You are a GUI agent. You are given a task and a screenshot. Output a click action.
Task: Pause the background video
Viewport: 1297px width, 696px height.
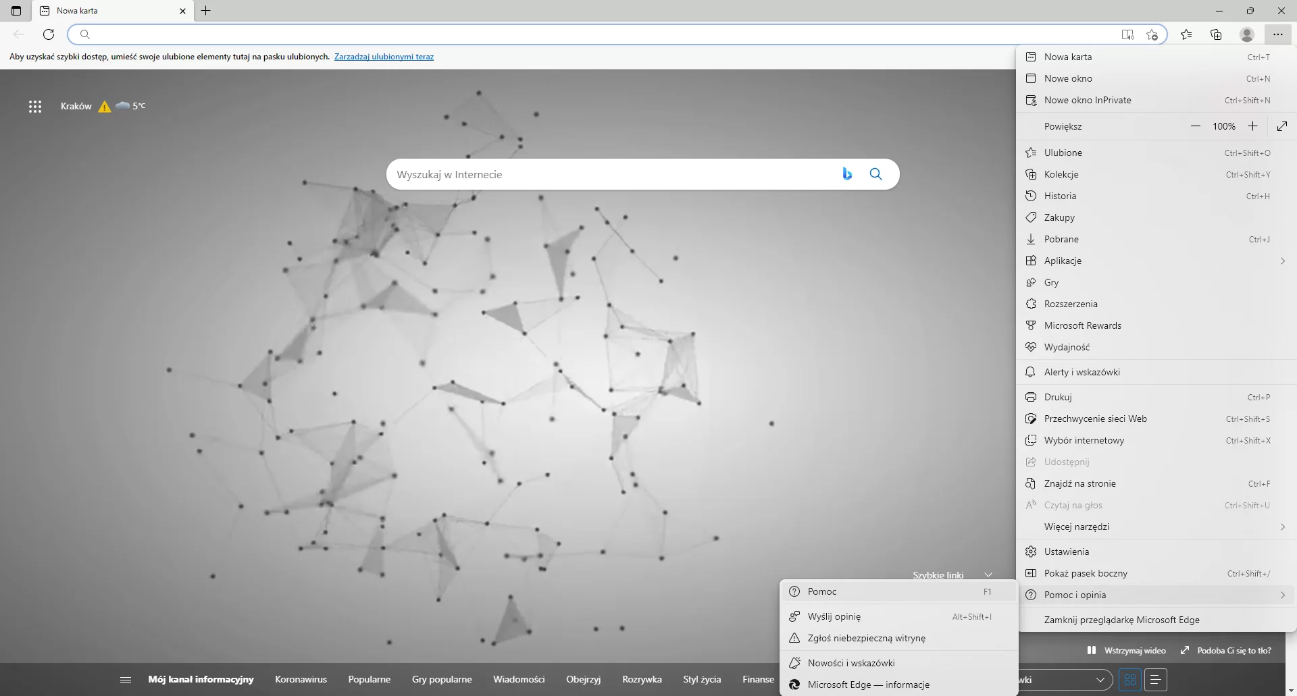click(x=1126, y=651)
